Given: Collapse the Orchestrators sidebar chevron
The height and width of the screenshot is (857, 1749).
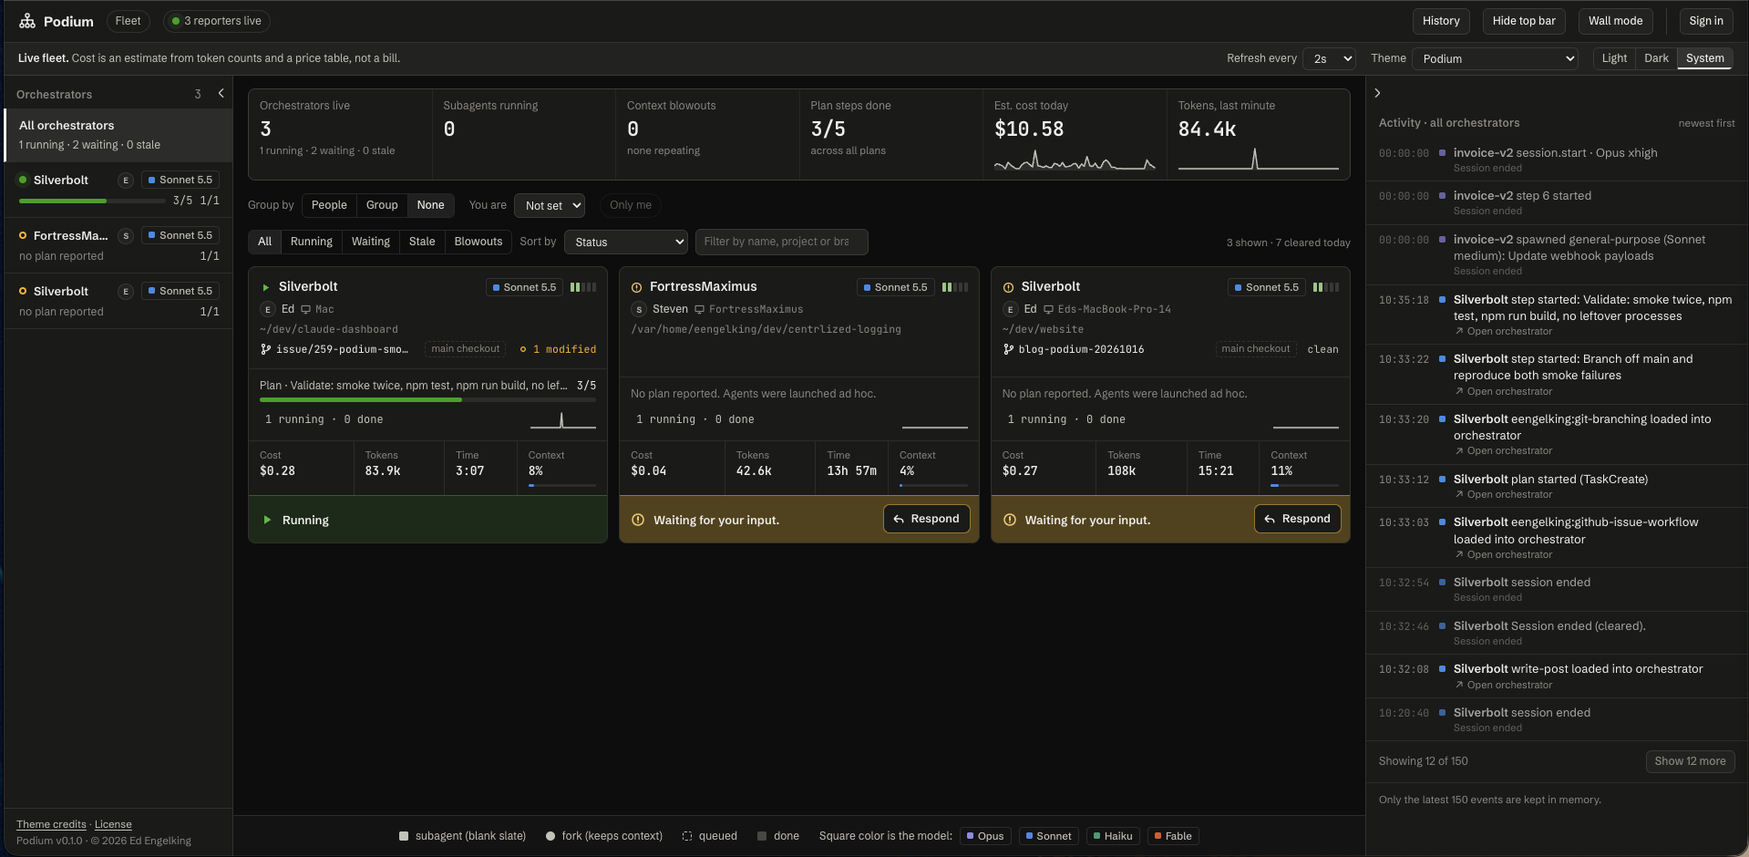Looking at the screenshot, I should (x=221, y=93).
